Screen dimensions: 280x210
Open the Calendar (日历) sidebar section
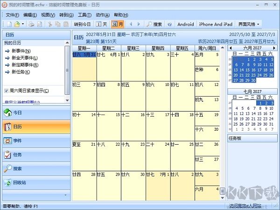click(x=36, y=126)
